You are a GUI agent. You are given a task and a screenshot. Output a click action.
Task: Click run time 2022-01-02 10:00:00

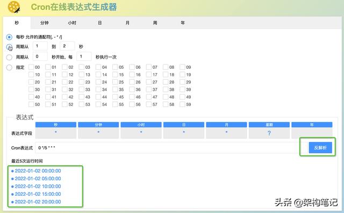tap(38, 186)
